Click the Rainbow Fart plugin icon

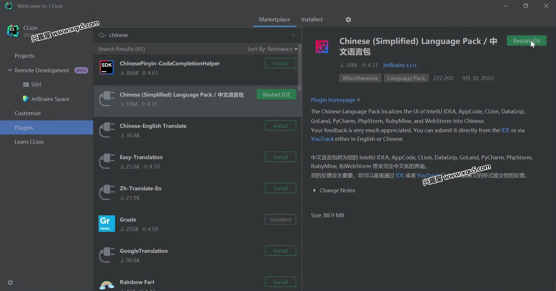click(107, 285)
